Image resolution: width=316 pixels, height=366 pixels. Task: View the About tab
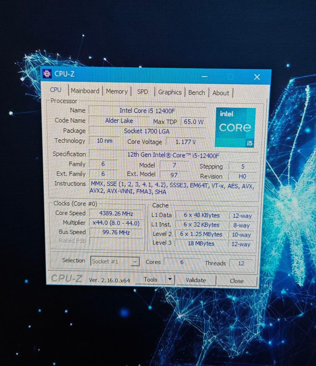coord(220,93)
